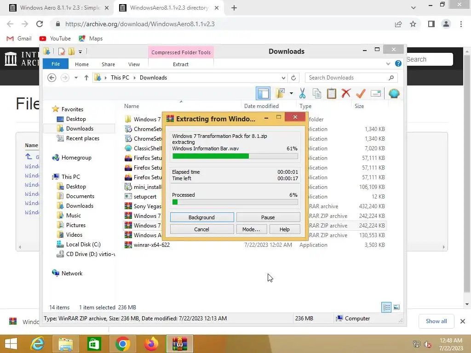Image resolution: width=471 pixels, height=353 pixels.
Task: Open Videos under This PC
Action: coord(74,235)
